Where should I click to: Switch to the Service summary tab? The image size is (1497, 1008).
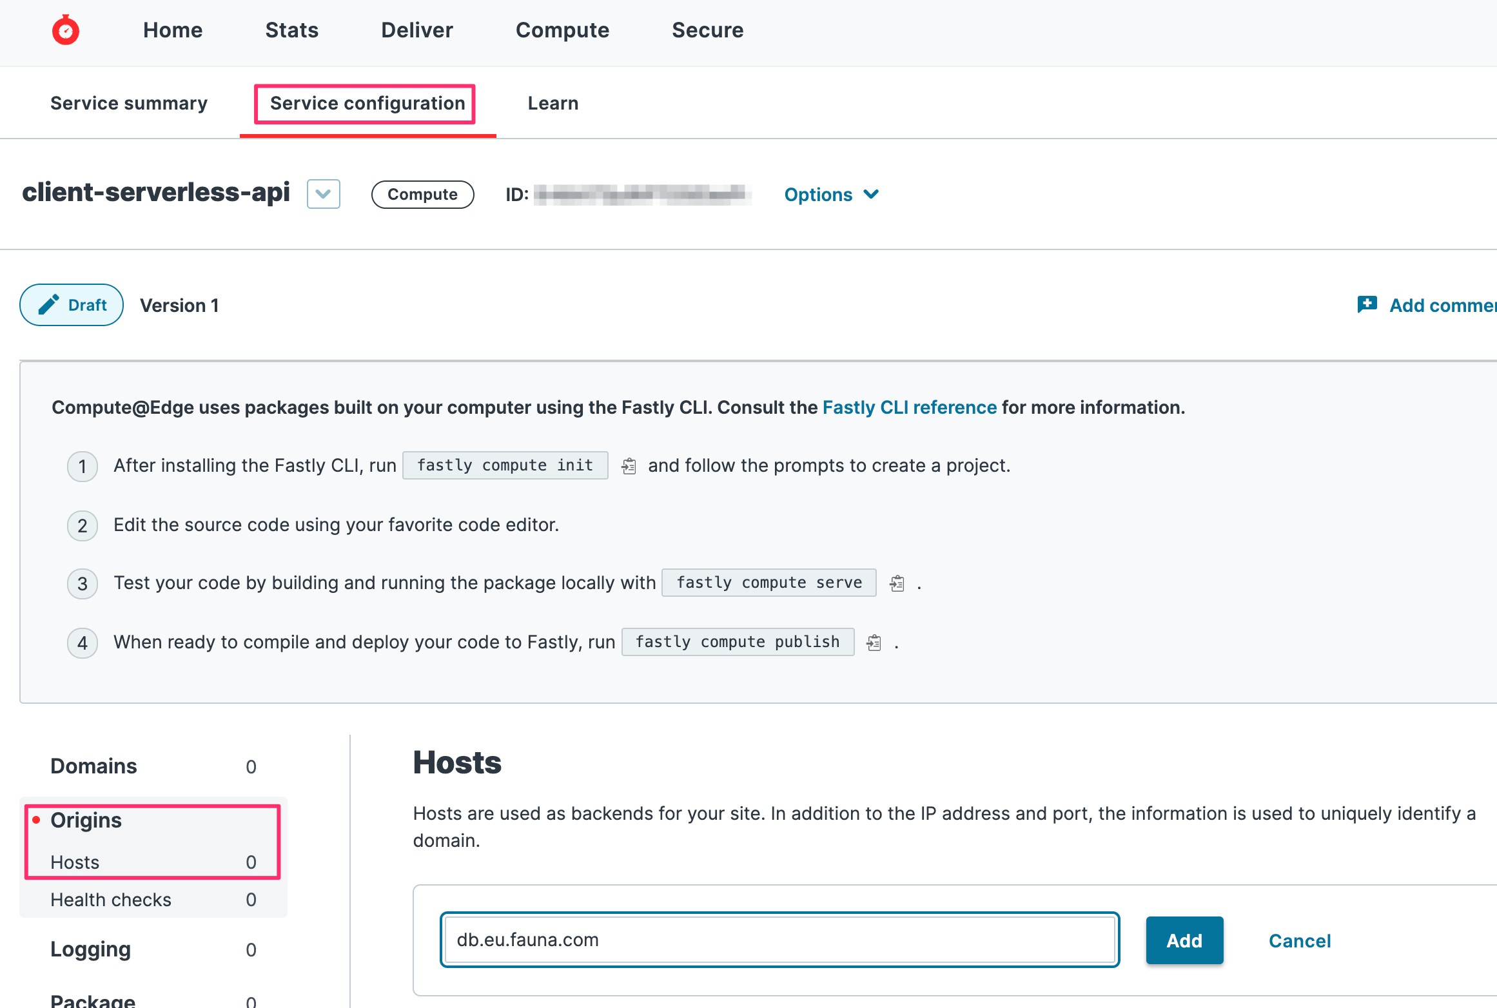[x=129, y=103]
